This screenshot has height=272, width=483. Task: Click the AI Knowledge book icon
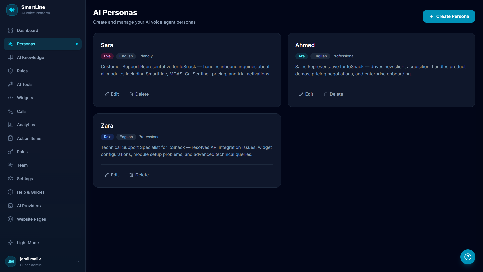[10, 57]
